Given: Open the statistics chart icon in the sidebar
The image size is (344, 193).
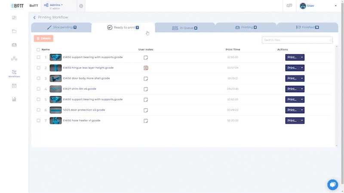Looking at the screenshot, I should [x=14, y=99].
